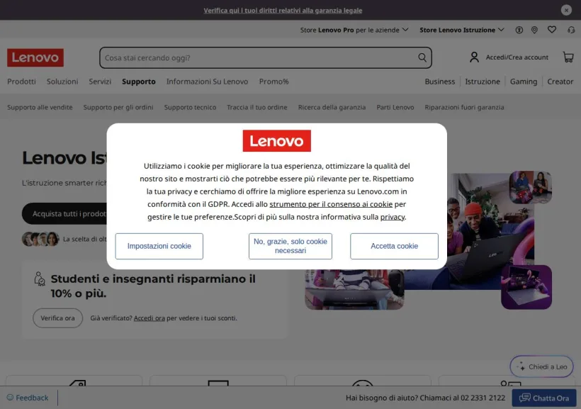Click the purple laptop thumbnail image
Viewport: 581px width, 409px height.
(x=526, y=287)
